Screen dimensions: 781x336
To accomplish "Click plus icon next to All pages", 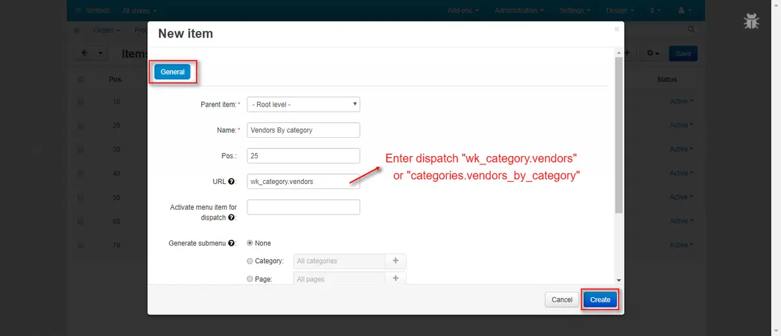I will click(396, 278).
